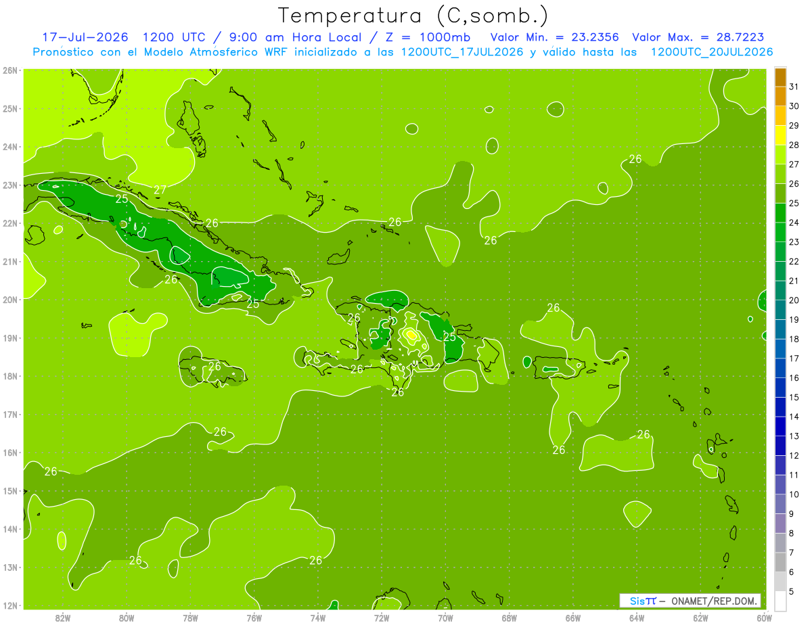Click the 82W longitude axis label
812x627 pixels.
point(62,618)
